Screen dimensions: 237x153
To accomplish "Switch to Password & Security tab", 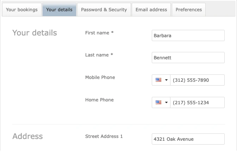I will [104, 10].
